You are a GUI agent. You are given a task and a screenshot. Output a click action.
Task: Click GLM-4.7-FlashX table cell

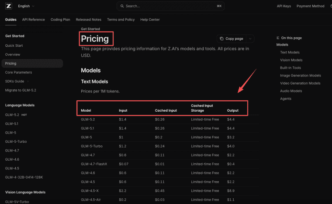pos(94,164)
